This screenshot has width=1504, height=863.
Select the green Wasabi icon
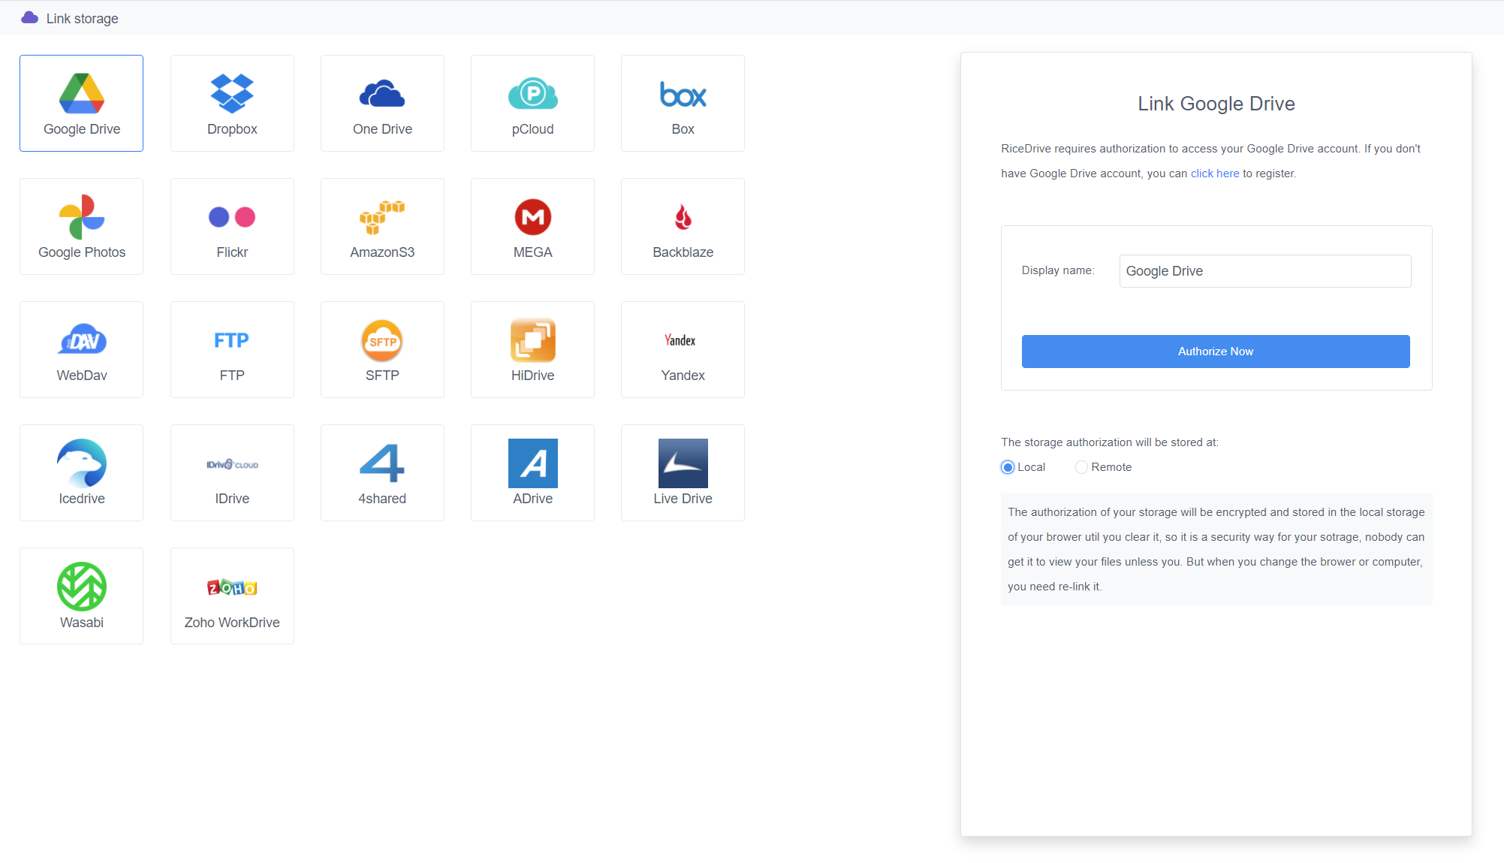pos(82,587)
